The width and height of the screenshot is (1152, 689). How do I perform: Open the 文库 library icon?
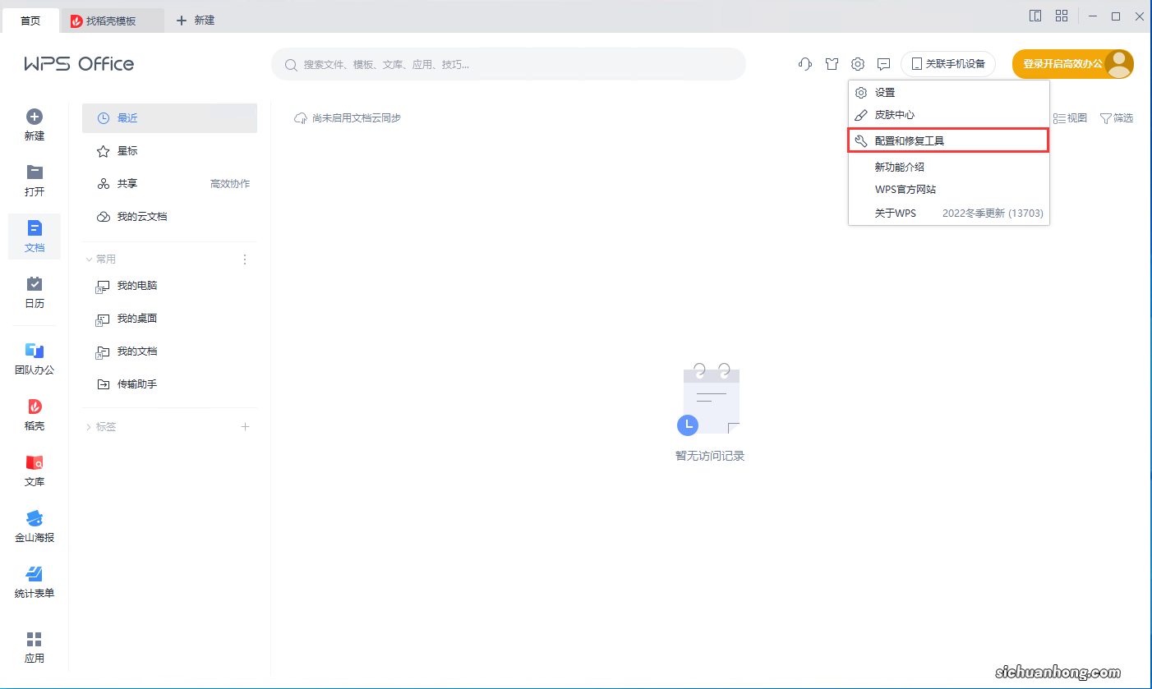35,462
